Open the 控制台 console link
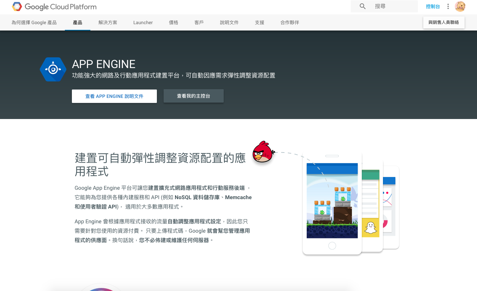477x291 pixels. tap(433, 6)
